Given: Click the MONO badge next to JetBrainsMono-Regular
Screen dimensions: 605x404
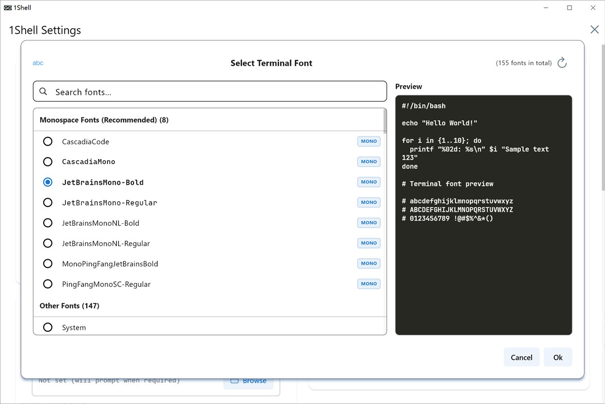Looking at the screenshot, I should point(369,202).
